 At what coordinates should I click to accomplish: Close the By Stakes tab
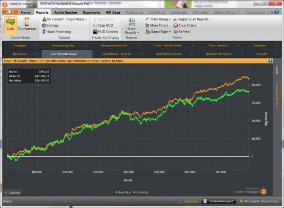click(x=37, y=54)
